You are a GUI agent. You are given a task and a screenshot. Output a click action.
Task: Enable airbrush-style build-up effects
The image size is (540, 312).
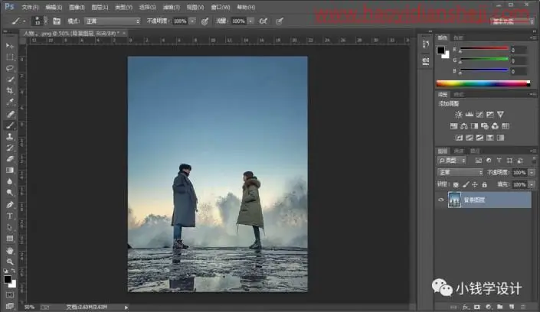coord(263,21)
